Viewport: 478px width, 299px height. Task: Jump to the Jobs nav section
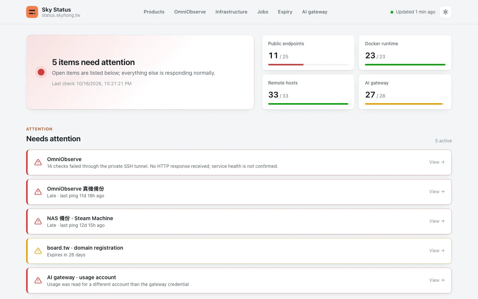(263, 12)
